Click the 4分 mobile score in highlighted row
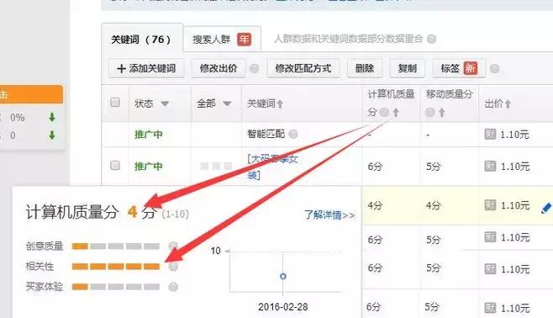The width and height of the screenshot is (553, 318). tap(433, 205)
